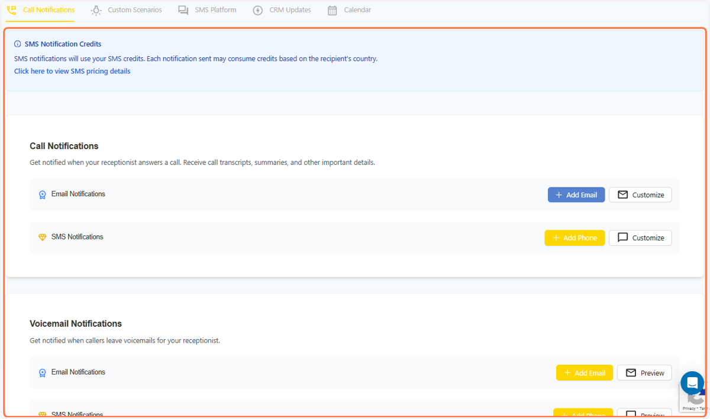The image size is (710, 419).
Task: Click the text about callers leaving voicemails
Action: point(125,341)
